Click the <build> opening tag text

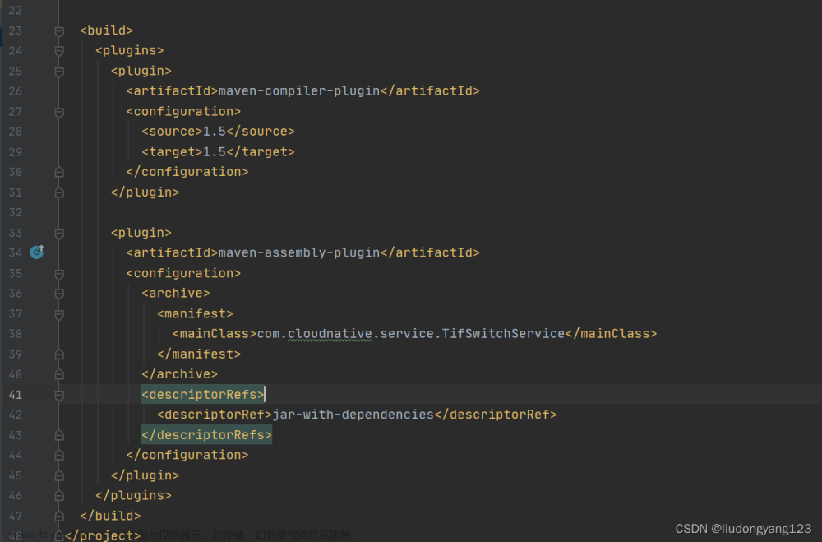106,30
